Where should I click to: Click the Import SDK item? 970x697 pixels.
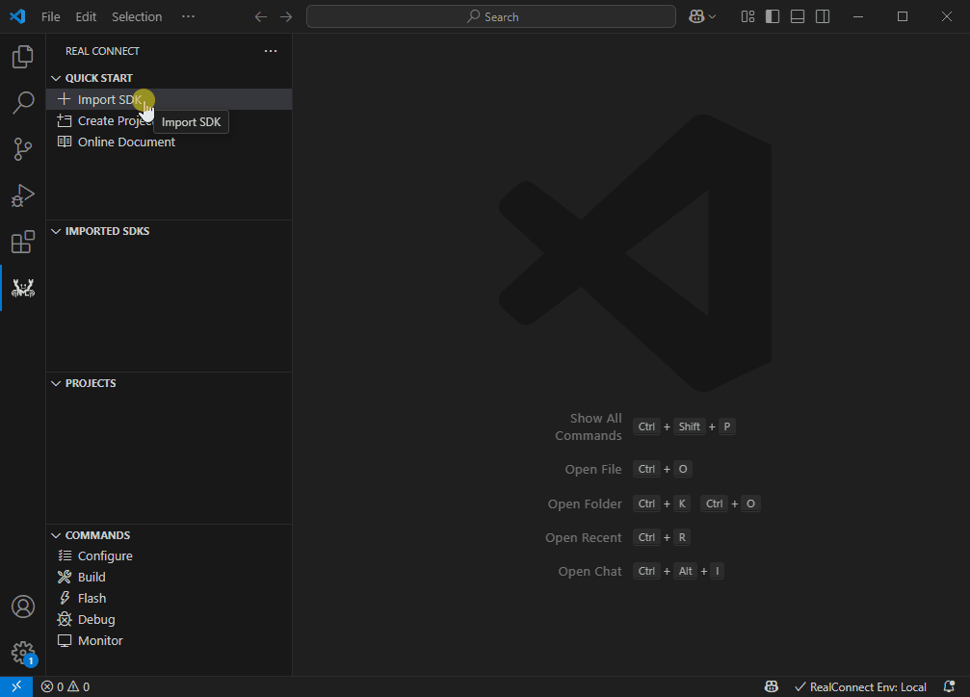[169, 99]
